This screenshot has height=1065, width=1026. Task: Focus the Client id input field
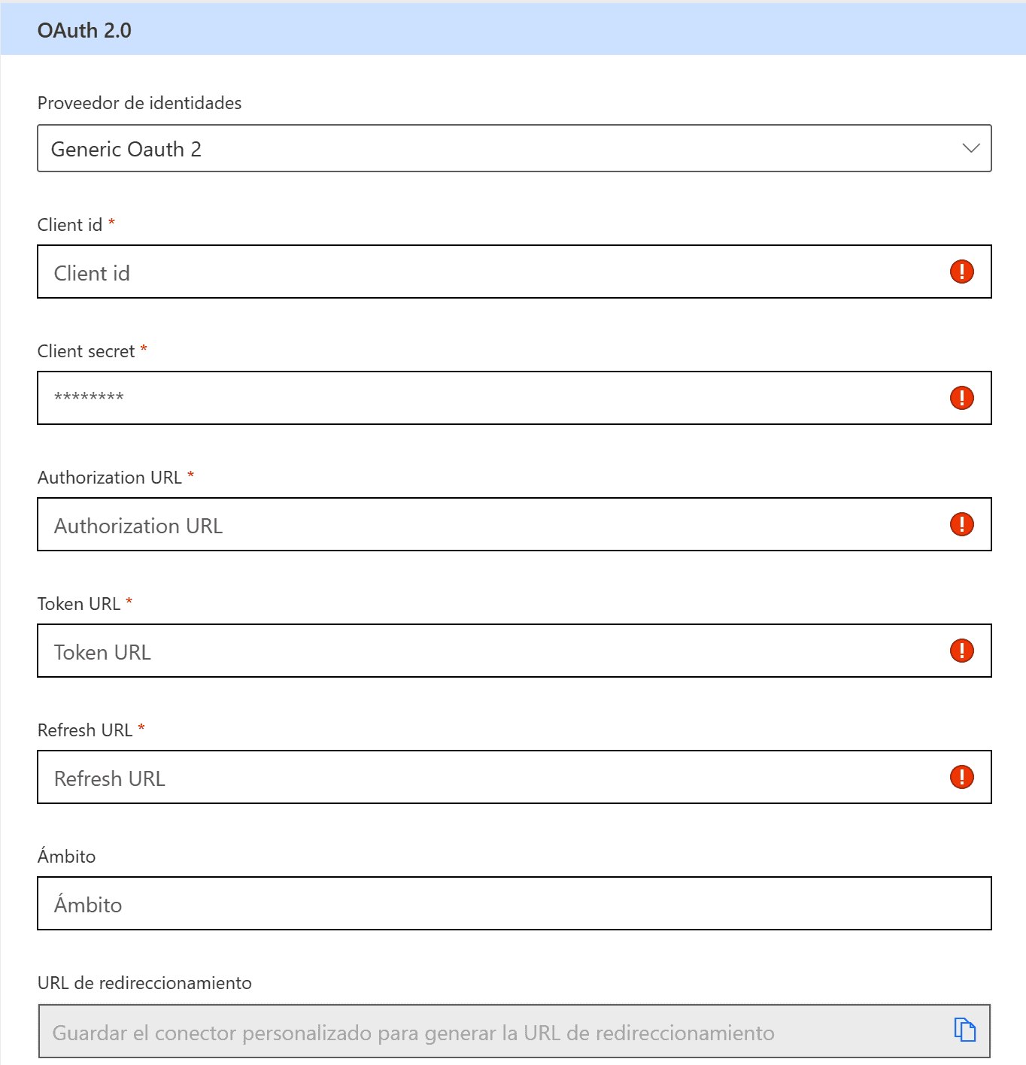coord(515,272)
